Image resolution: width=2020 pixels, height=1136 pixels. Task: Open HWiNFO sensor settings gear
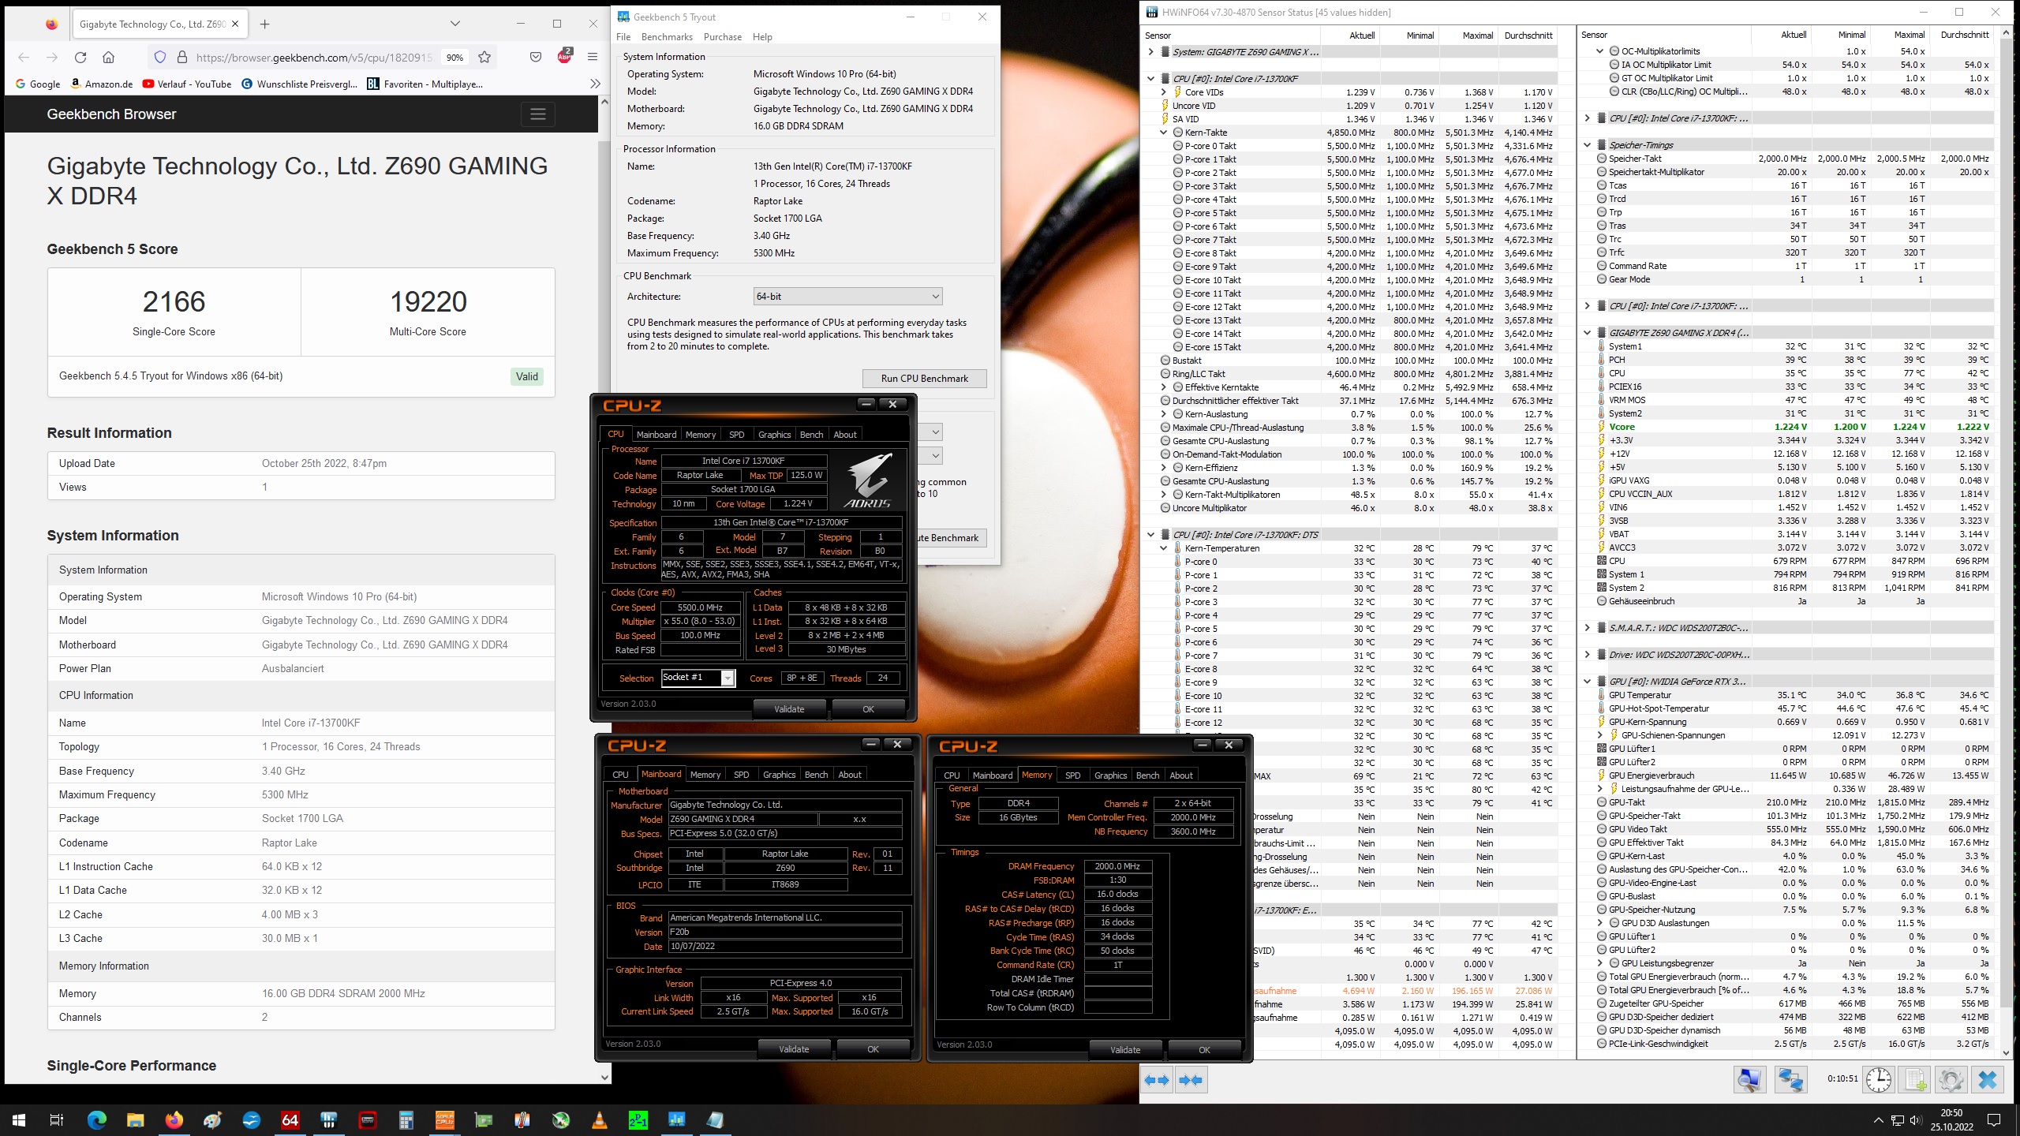point(1951,1080)
